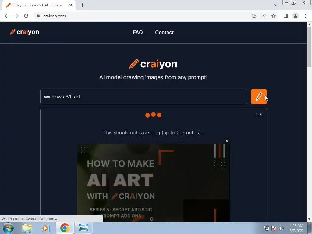Open the FAQ page

[138, 32]
